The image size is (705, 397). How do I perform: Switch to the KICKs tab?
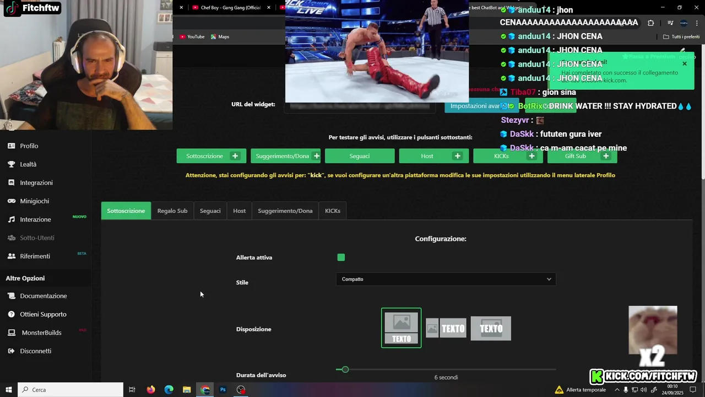(x=333, y=211)
